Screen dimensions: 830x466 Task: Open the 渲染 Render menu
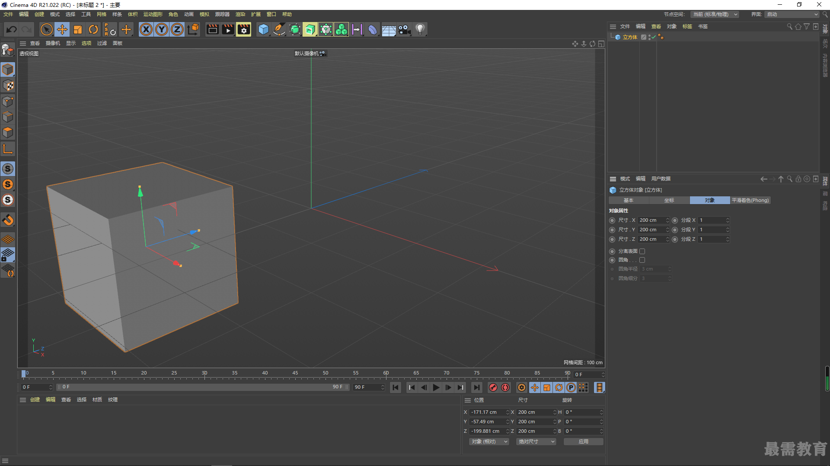[x=240, y=14]
